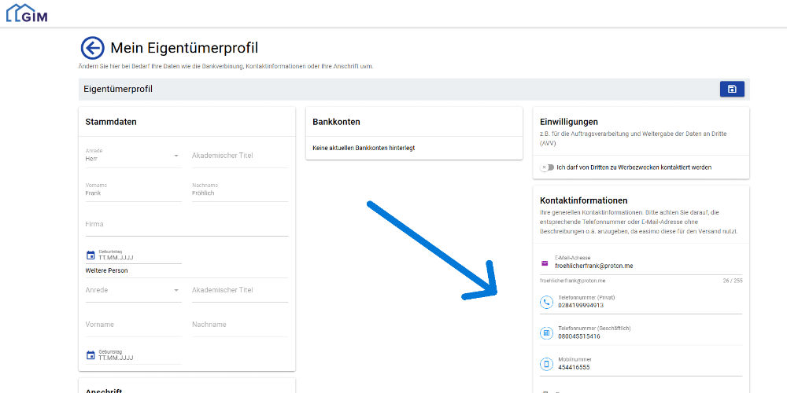Image resolution: width=787 pixels, height=393 pixels.
Task: Click the Nachname field containing Fröhlich
Action: click(239, 193)
